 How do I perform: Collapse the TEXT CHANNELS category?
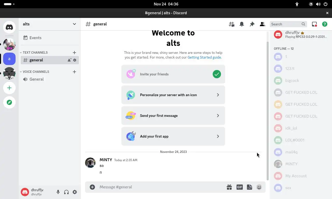point(34,53)
